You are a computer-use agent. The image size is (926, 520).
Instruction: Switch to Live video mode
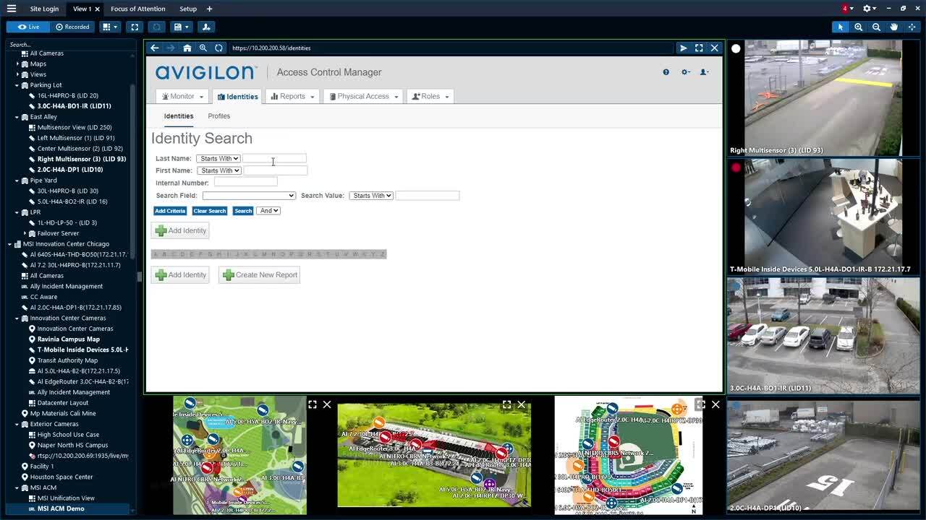[28, 27]
